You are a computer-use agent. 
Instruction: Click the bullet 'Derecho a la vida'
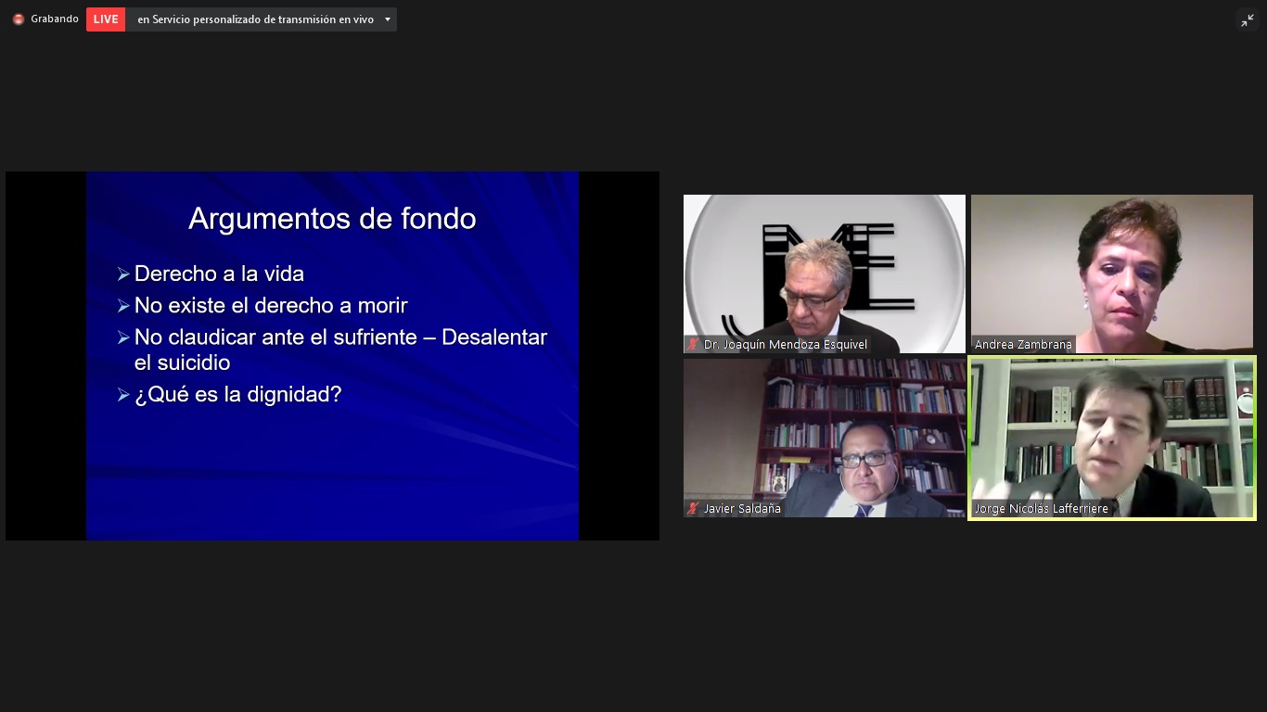219,273
